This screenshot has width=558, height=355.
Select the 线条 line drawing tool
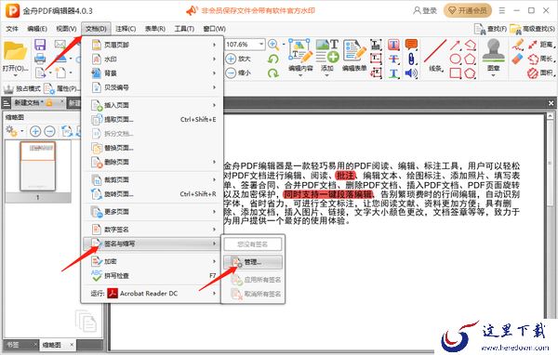tap(435, 56)
